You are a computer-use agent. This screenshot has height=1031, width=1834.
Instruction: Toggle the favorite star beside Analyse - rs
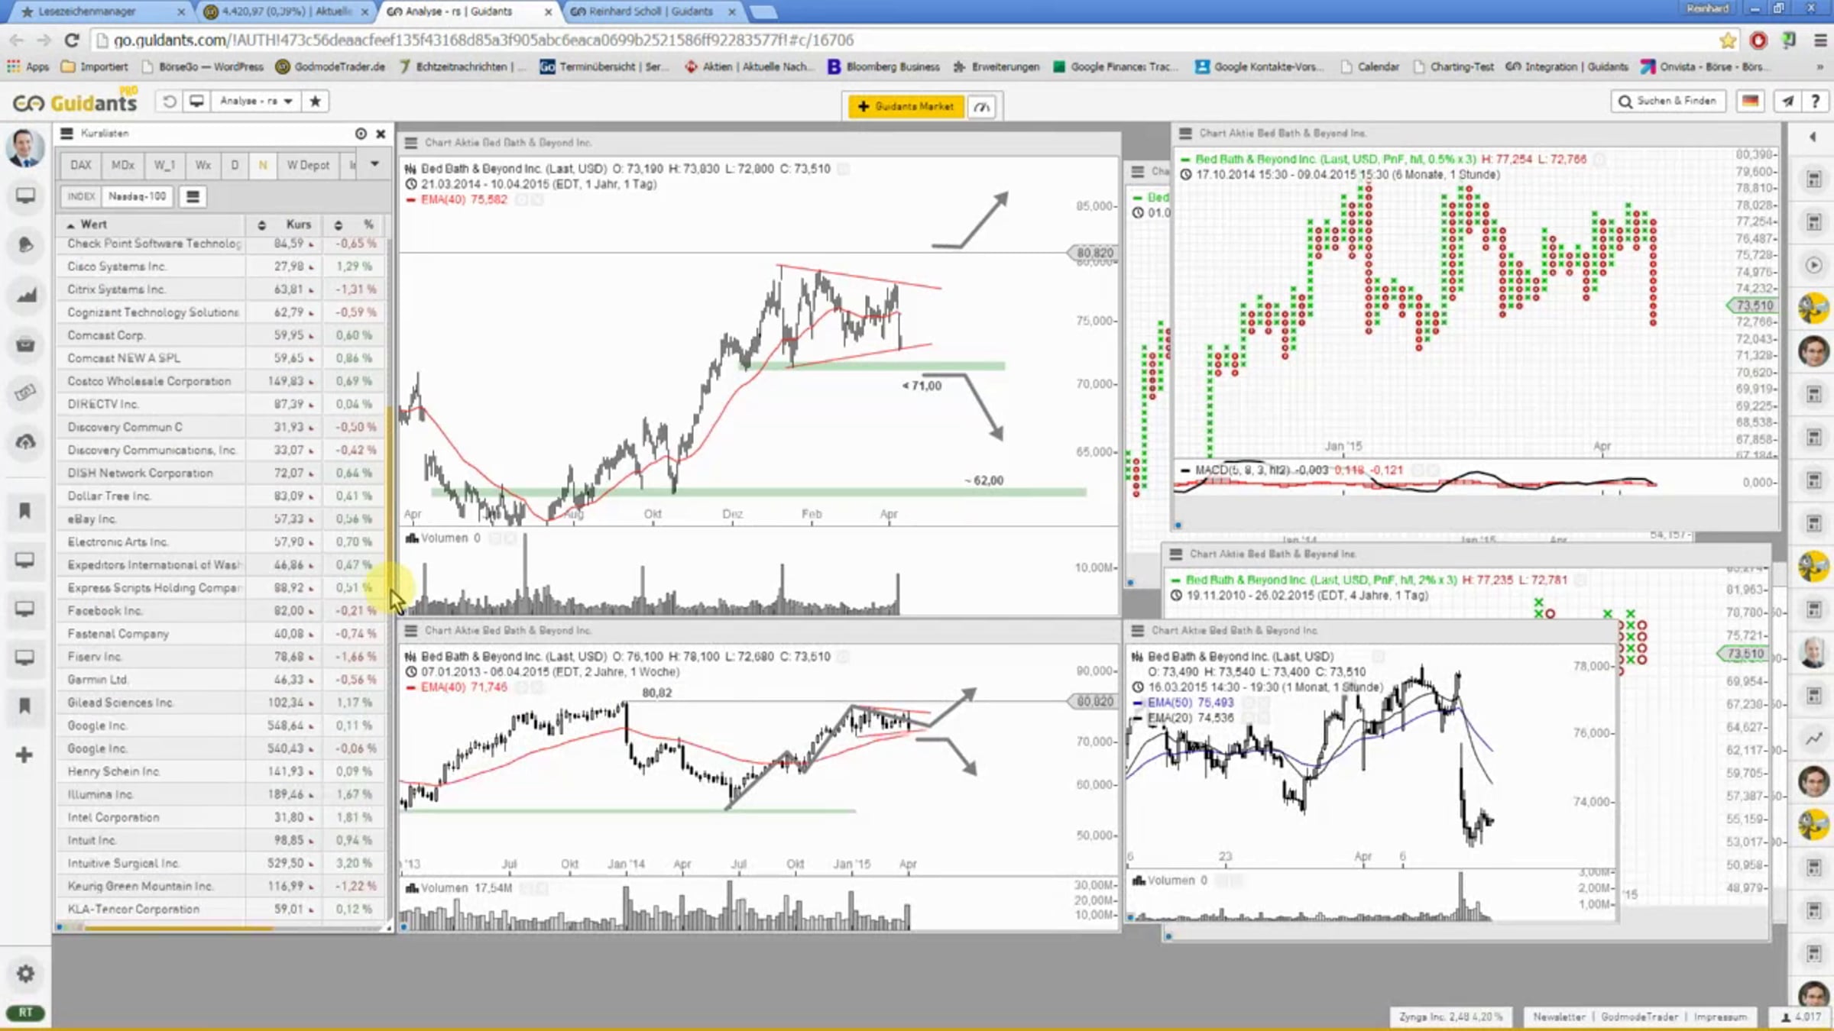(x=315, y=101)
